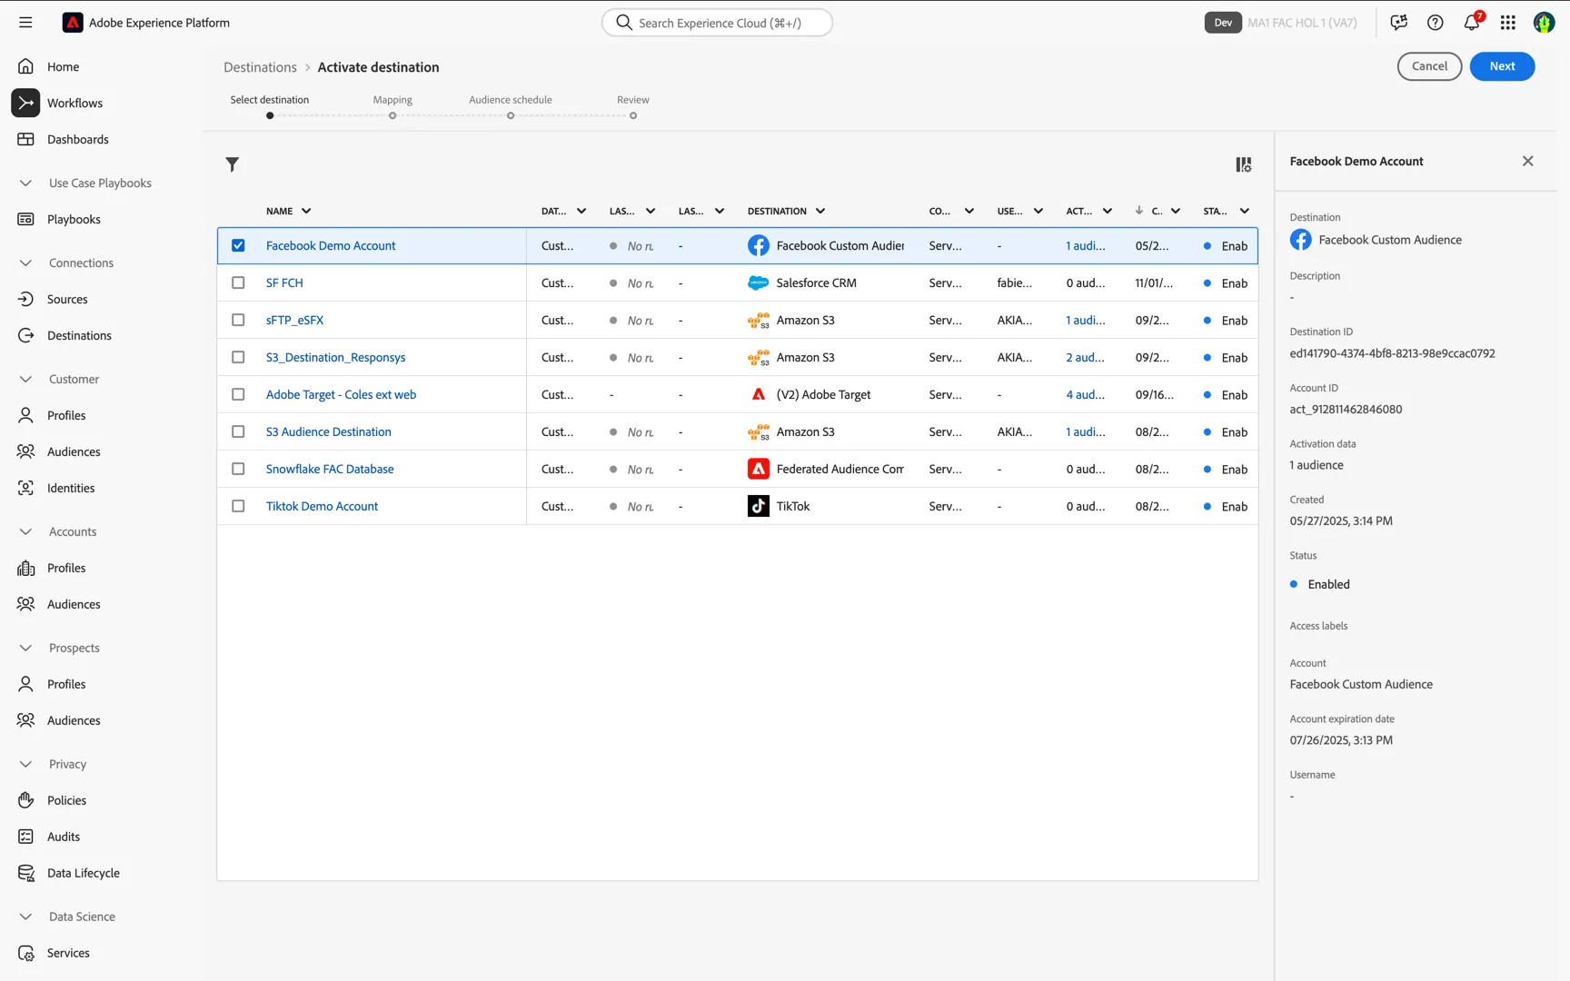The height and width of the screenshot is (981, 1570).
Task: Collapse the Privacy sidebar section
Action: point(25,764)
